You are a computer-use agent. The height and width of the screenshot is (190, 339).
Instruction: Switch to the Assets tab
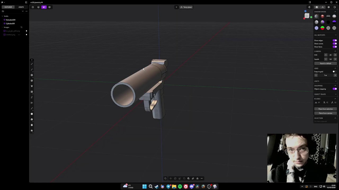(x=21, y=7)
